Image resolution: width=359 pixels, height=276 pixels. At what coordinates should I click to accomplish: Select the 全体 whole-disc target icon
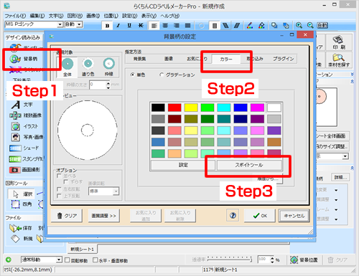click(x=67, y=67)
